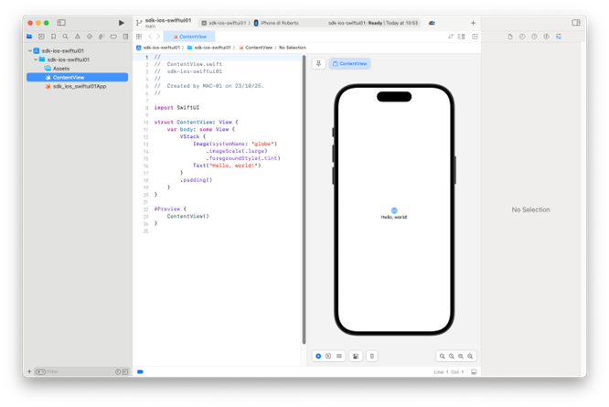Screen dimensions: 609x407
Task: Switch to Variants preview mode
Action: tap(339, 356)
